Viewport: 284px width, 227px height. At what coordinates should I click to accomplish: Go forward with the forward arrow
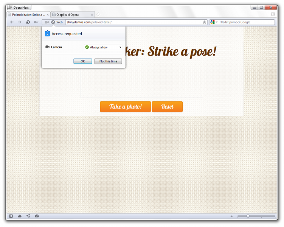(x=20, y=22)
